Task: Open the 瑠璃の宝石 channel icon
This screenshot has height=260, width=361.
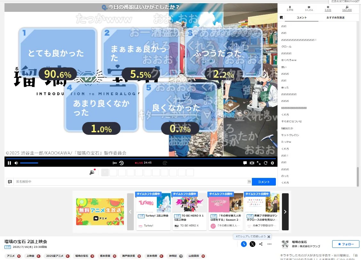Action: tap(285, 244)
